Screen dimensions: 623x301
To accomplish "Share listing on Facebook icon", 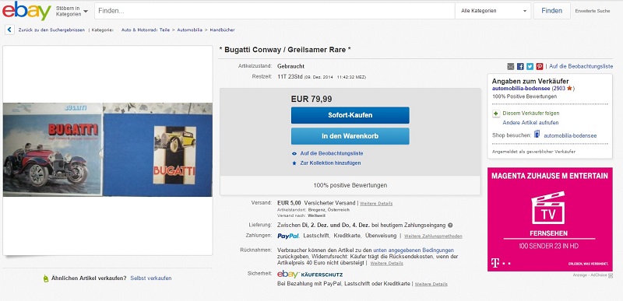I will pyautogui.click(x=520, y=67).
